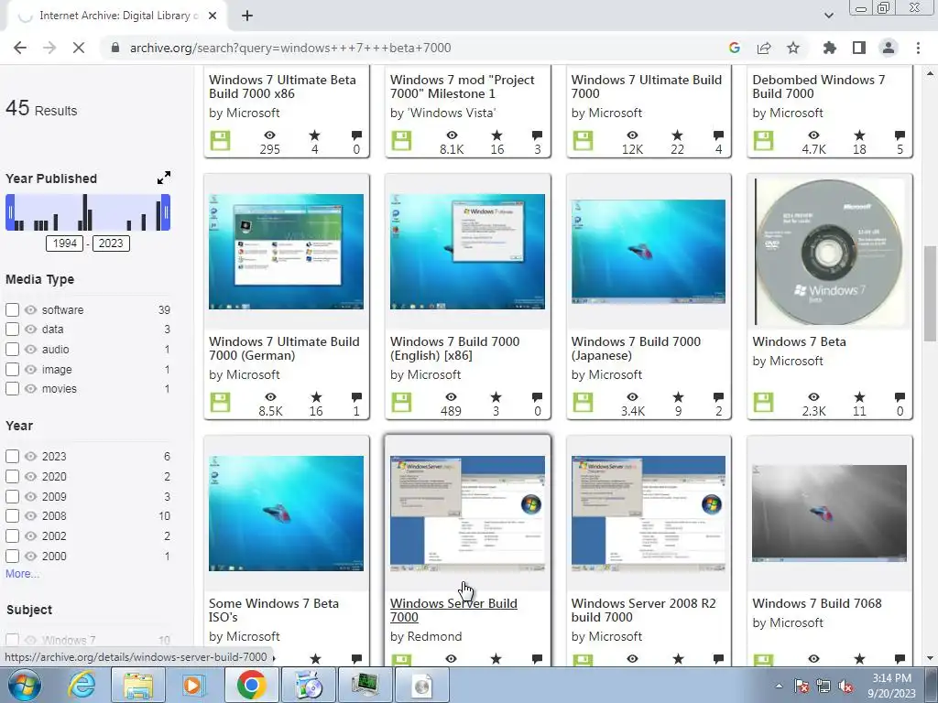
Task: Share this page via share icon
Action: click(x=764, y=48)
